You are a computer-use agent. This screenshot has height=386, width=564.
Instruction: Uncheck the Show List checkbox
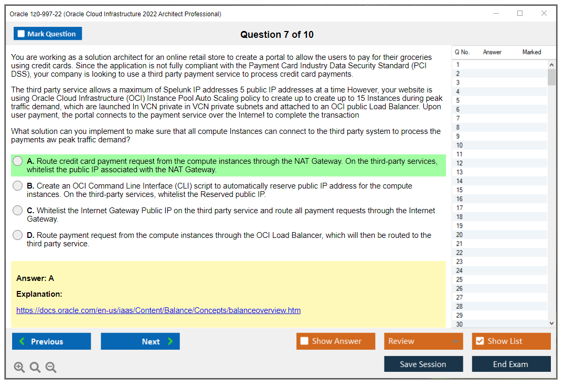point(480,341)
